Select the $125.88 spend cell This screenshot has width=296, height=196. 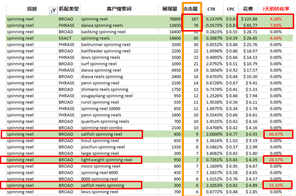[x=251, y=19]
